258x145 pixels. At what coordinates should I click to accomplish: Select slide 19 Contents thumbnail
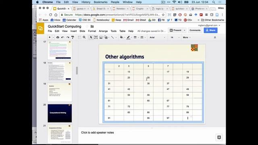(x=60, y=92)
